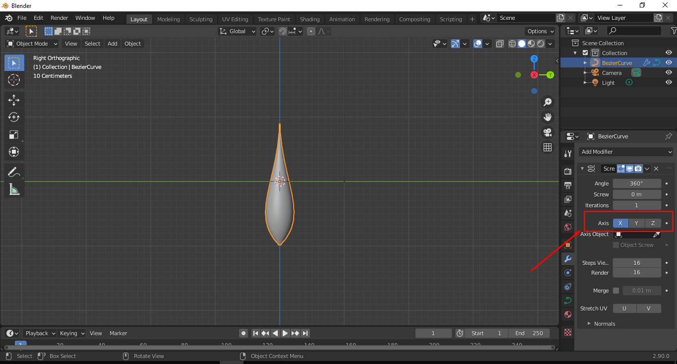This screenshot has width=677, height=364.
Task: Open the Modifier Properties wrench tab
Action: click(567, 259)
